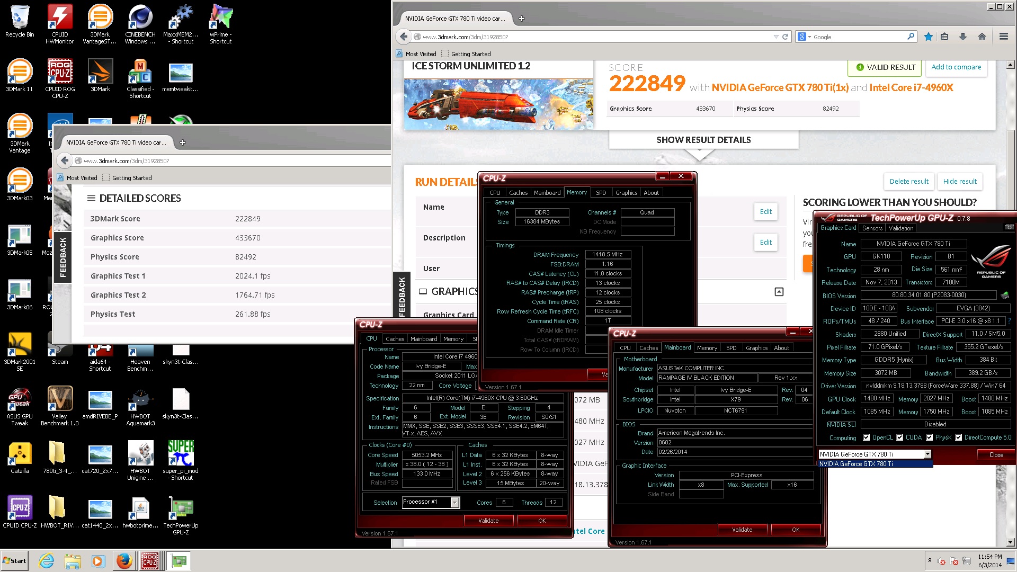The height and width of the screenshot is (572, 1017).
Task: Expand the Detailed Scores list icon
Action: (91, 198)
